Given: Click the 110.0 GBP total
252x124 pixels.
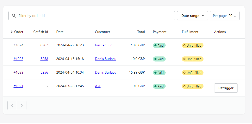Looking at the screenshot, I should coord(137,59).
